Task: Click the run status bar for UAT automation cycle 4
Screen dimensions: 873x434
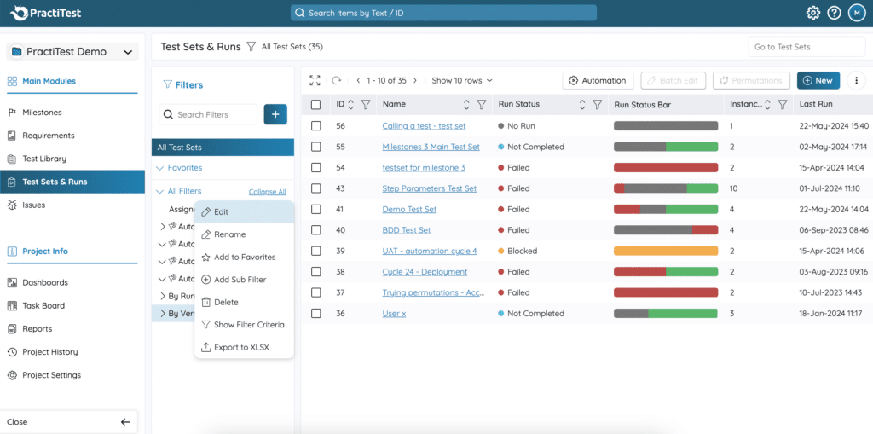Action: 665,252
